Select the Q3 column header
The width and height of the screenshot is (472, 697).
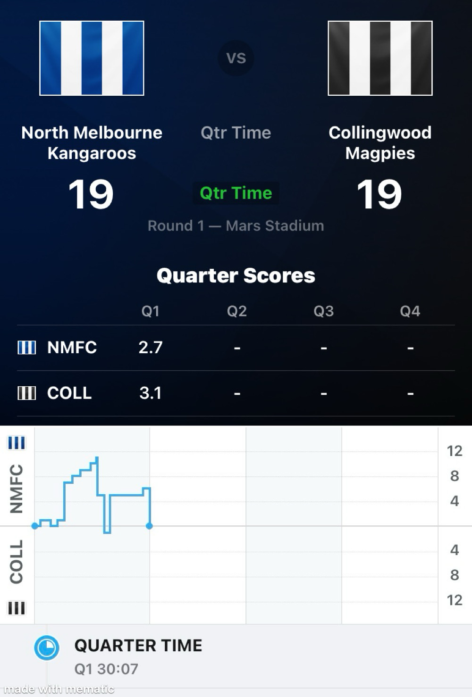pyautogui.click(x=324, y=311)
